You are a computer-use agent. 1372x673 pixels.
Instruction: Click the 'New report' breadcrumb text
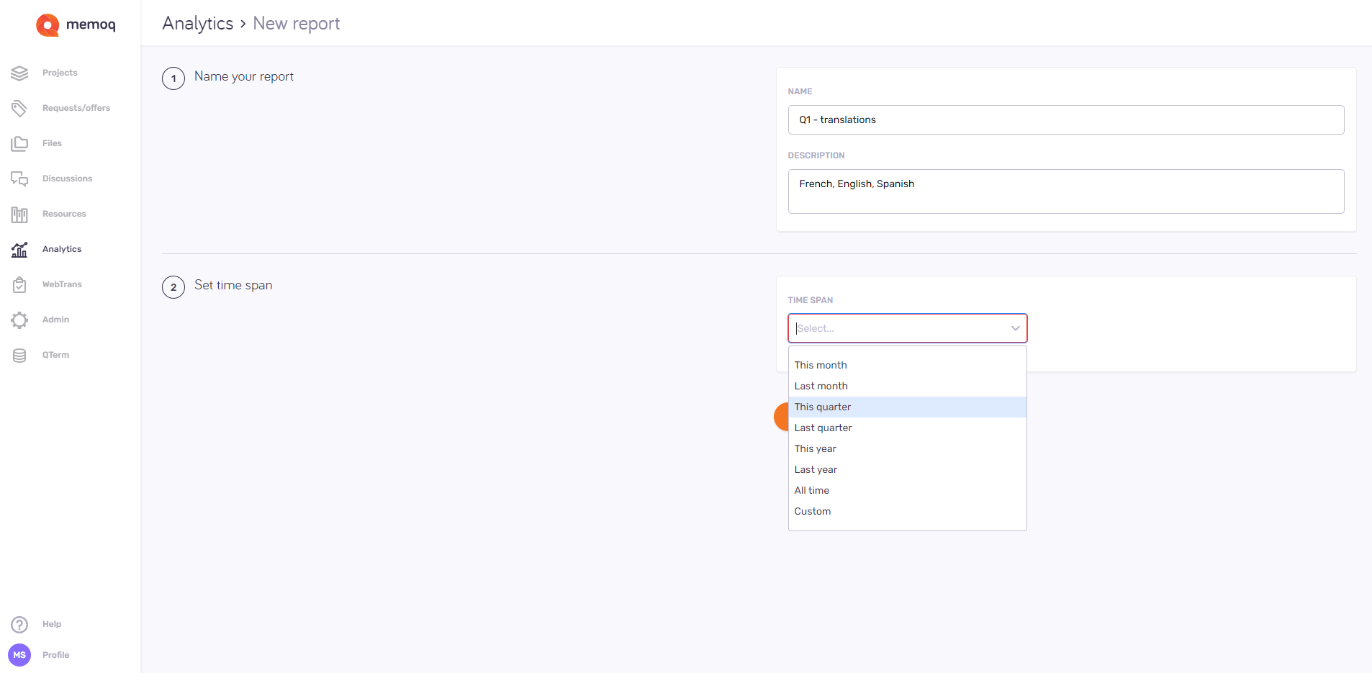click(297, 24)
